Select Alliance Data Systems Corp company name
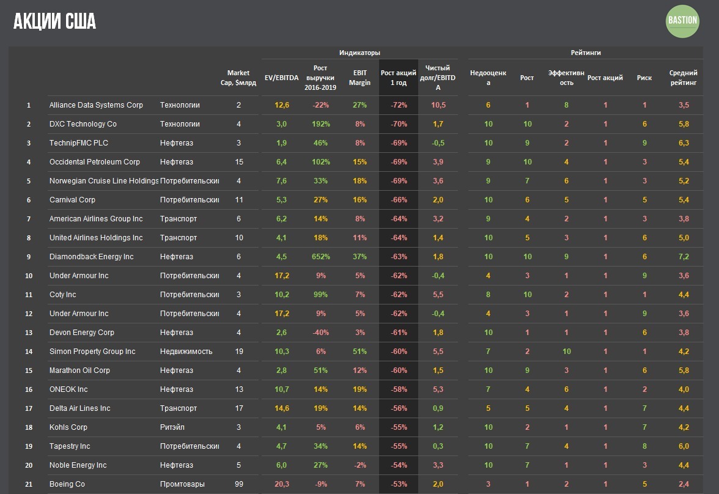 pos(97,105)
